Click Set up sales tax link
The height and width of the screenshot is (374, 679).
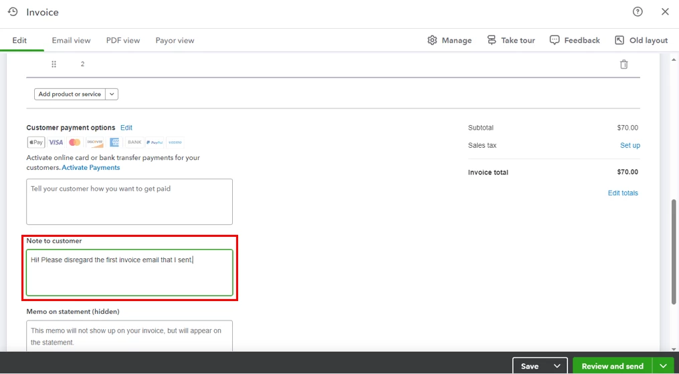[x=630, y=145]
